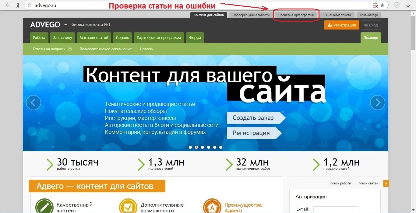Click the 'Вход' login button
Screen dimensions: 416x213
[371, 25]
